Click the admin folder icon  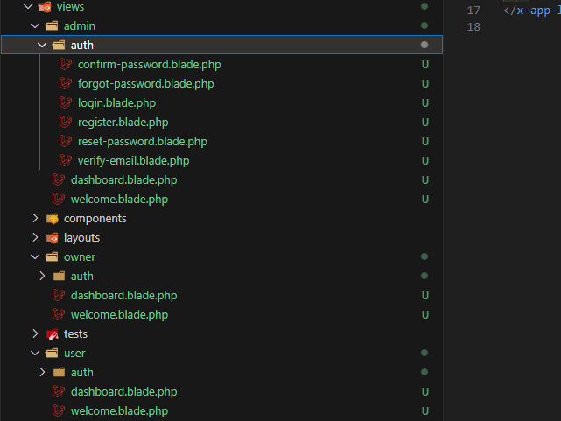click(52, 25)
